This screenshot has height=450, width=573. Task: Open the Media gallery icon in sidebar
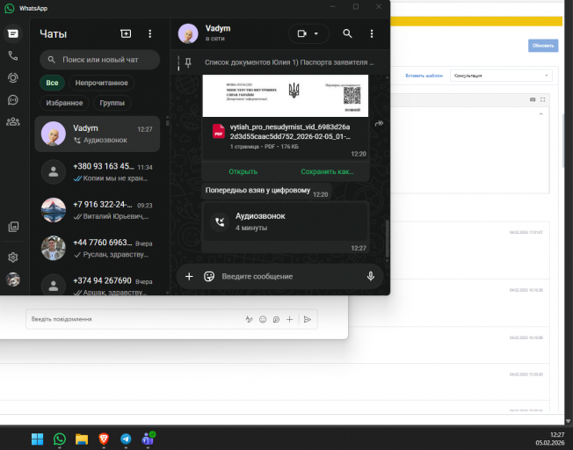point(13,227)
